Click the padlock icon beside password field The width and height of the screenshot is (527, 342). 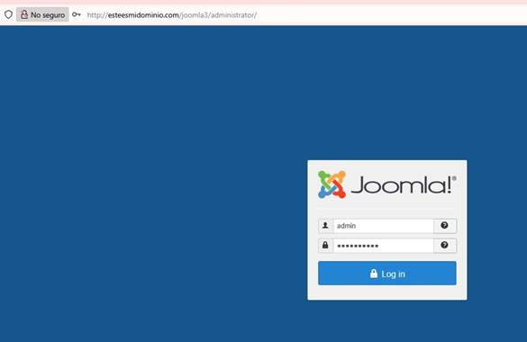click(x=325, y=245)
